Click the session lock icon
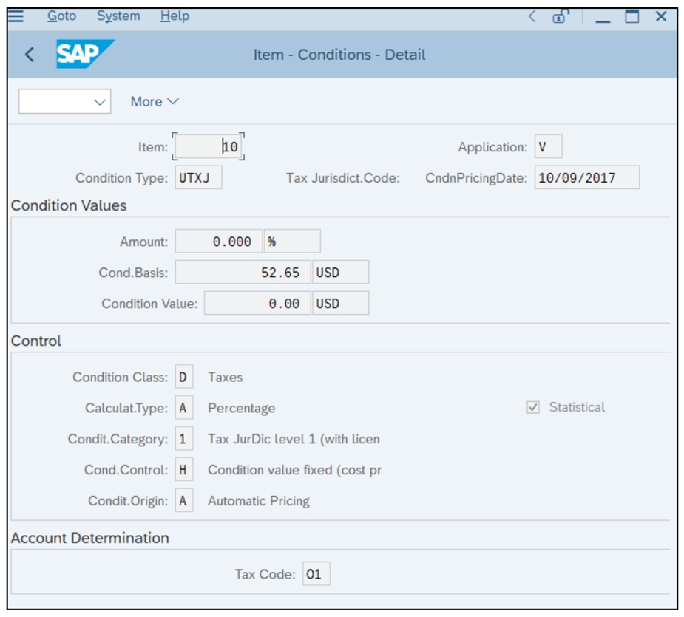 click(560, 16)
